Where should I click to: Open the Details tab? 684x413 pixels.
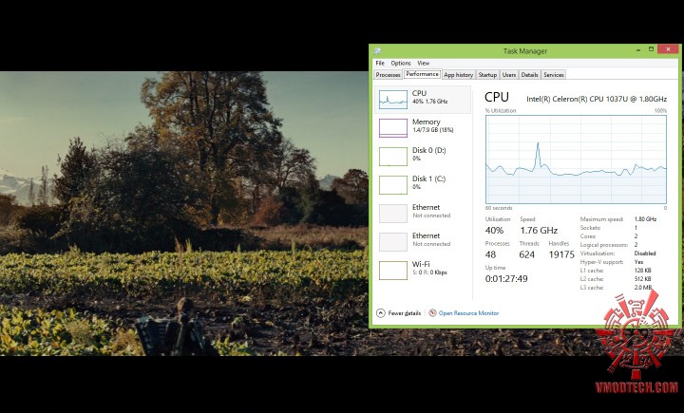529,75
